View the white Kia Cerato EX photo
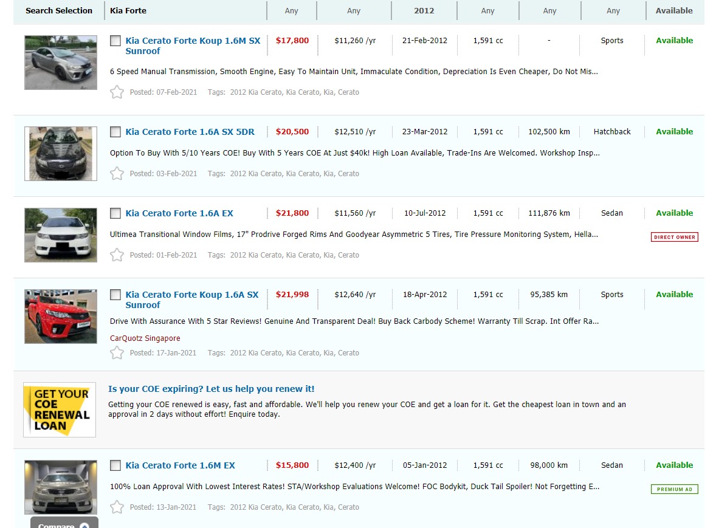The height and width of the screenshot is (528, 716). pos(61,235)
